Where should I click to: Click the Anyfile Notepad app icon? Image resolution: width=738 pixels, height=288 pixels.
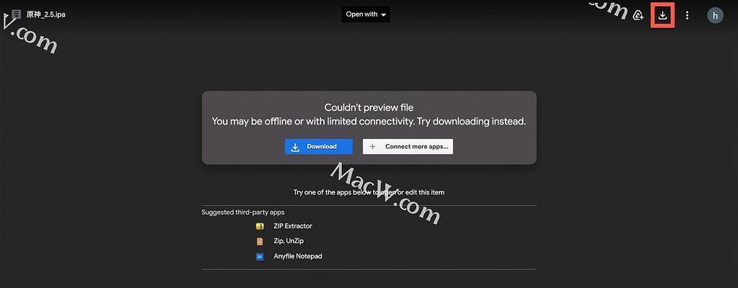260,257
